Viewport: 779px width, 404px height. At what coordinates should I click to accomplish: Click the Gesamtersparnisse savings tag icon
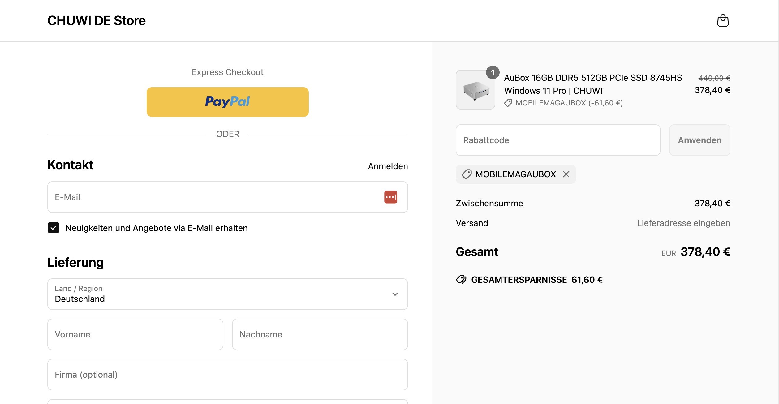click(x=461, y=280)
